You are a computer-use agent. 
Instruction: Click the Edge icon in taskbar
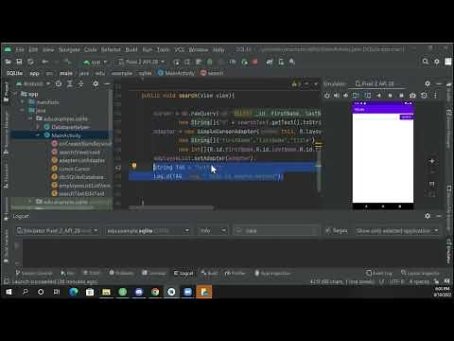click(73, 292)
